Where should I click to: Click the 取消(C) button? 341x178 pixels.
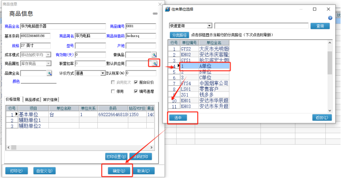click(143, 171)
